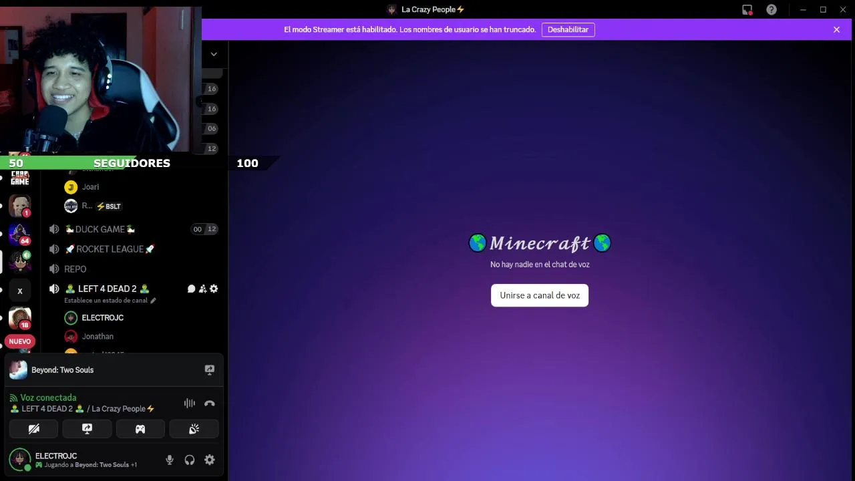
Task: Open the inbox icon in title bar
Action: pos(747,9)
